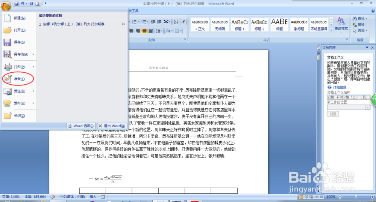This screenshot has width=376, height=202.
Task: Click the decrease indent icon
Action: pos(153,22)
